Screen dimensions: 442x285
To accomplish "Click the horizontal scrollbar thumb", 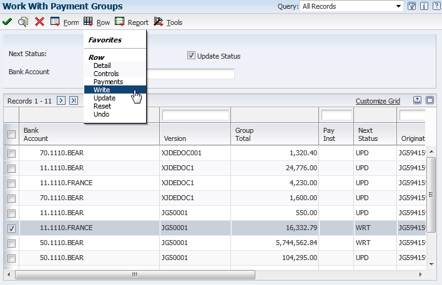I will (135, 274).
